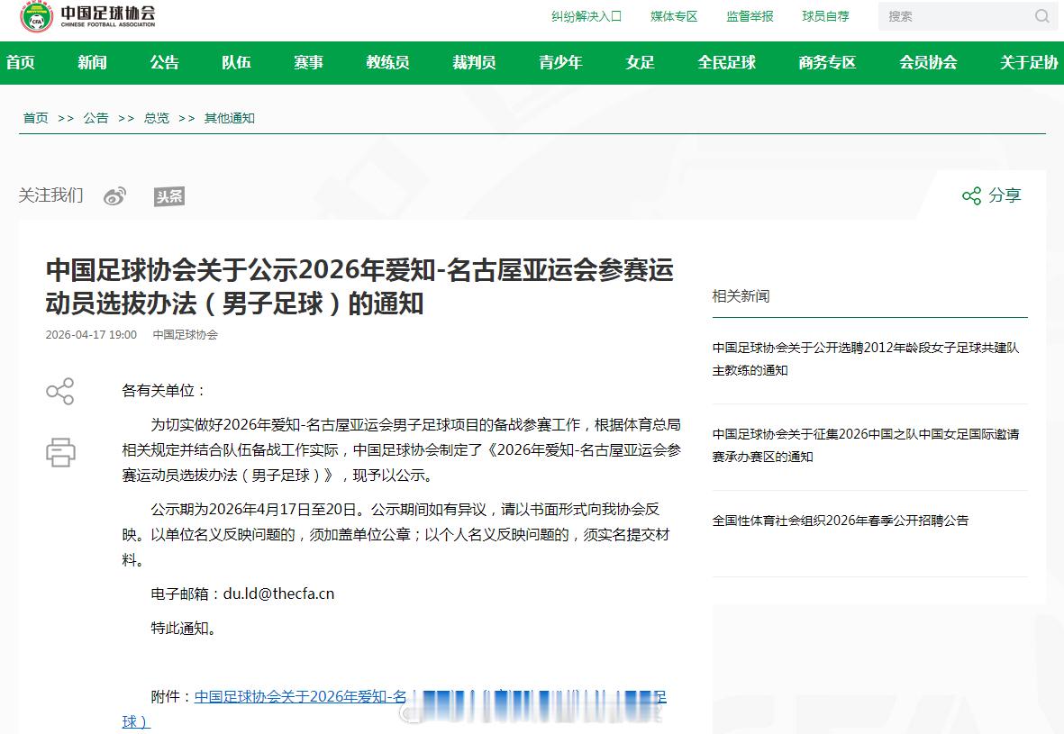Open the Weibo follow icon
Viewport: 1064px width, 734px height.
point(113,195)
